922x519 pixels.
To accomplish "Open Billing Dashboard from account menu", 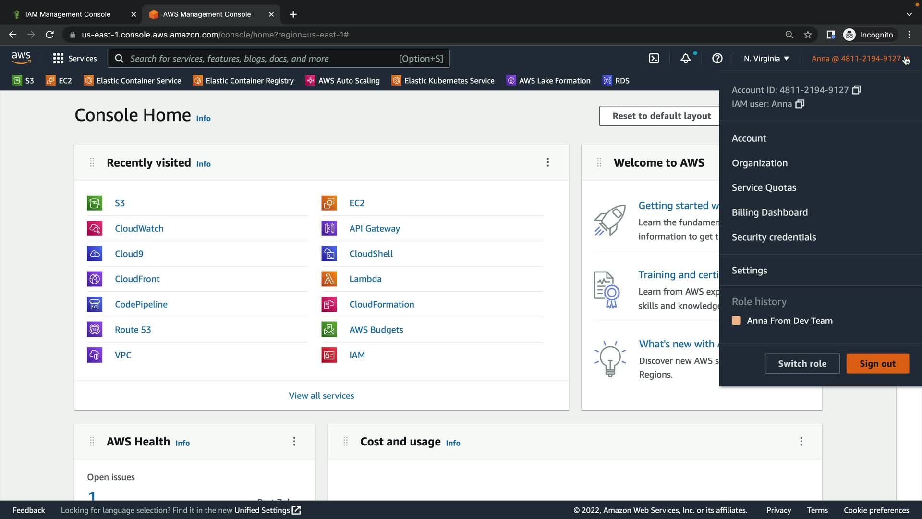I will [769, 212].
